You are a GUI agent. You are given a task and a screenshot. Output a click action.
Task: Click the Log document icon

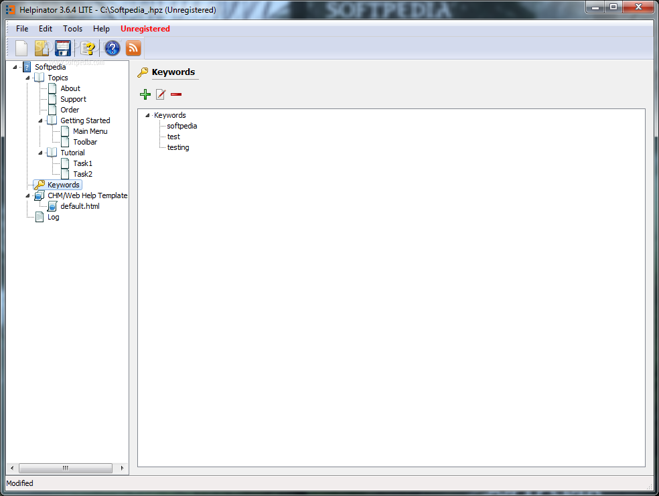coord(40,217)
